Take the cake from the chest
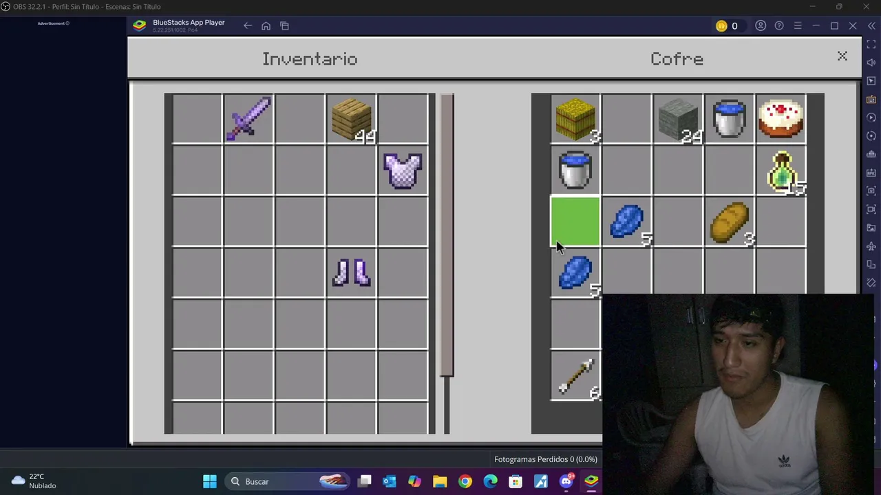881x495 pixels. point(781,119)
